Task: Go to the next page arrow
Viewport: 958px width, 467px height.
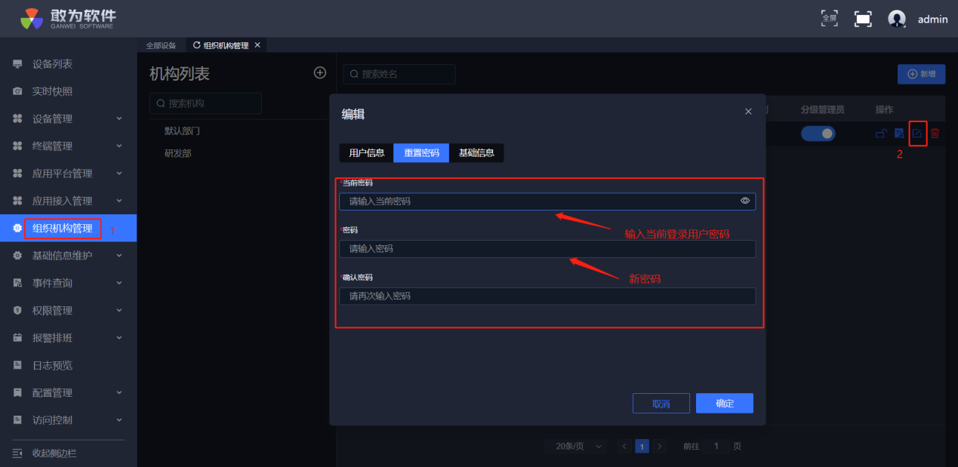Action: tap(660, 446)
